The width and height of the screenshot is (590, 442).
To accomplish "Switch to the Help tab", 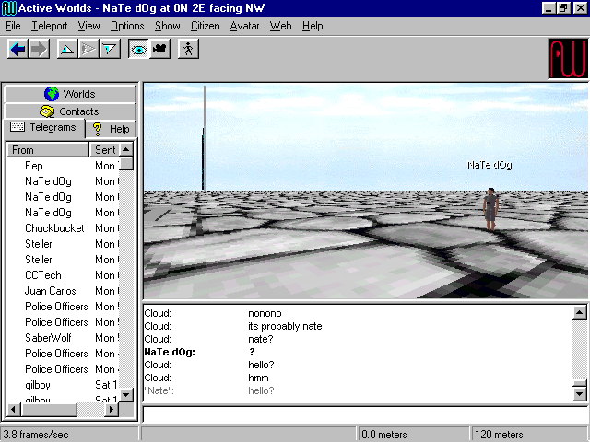I will coord(111,129).
